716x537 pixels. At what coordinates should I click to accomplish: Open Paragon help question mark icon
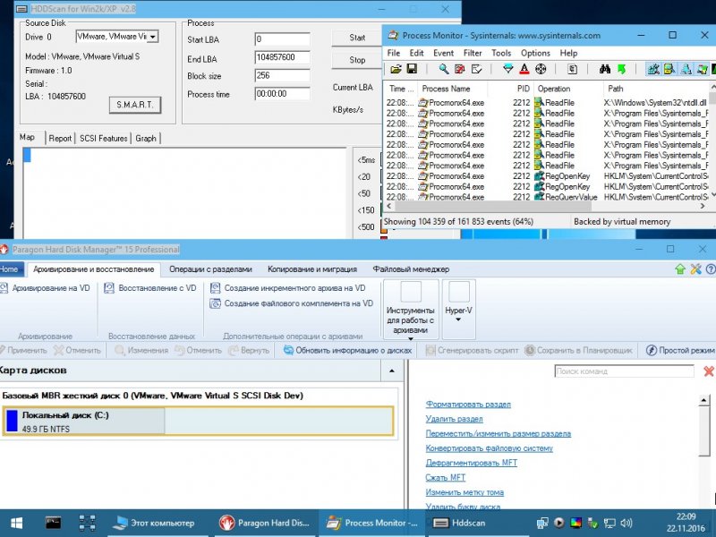click(x=711, y=269)
